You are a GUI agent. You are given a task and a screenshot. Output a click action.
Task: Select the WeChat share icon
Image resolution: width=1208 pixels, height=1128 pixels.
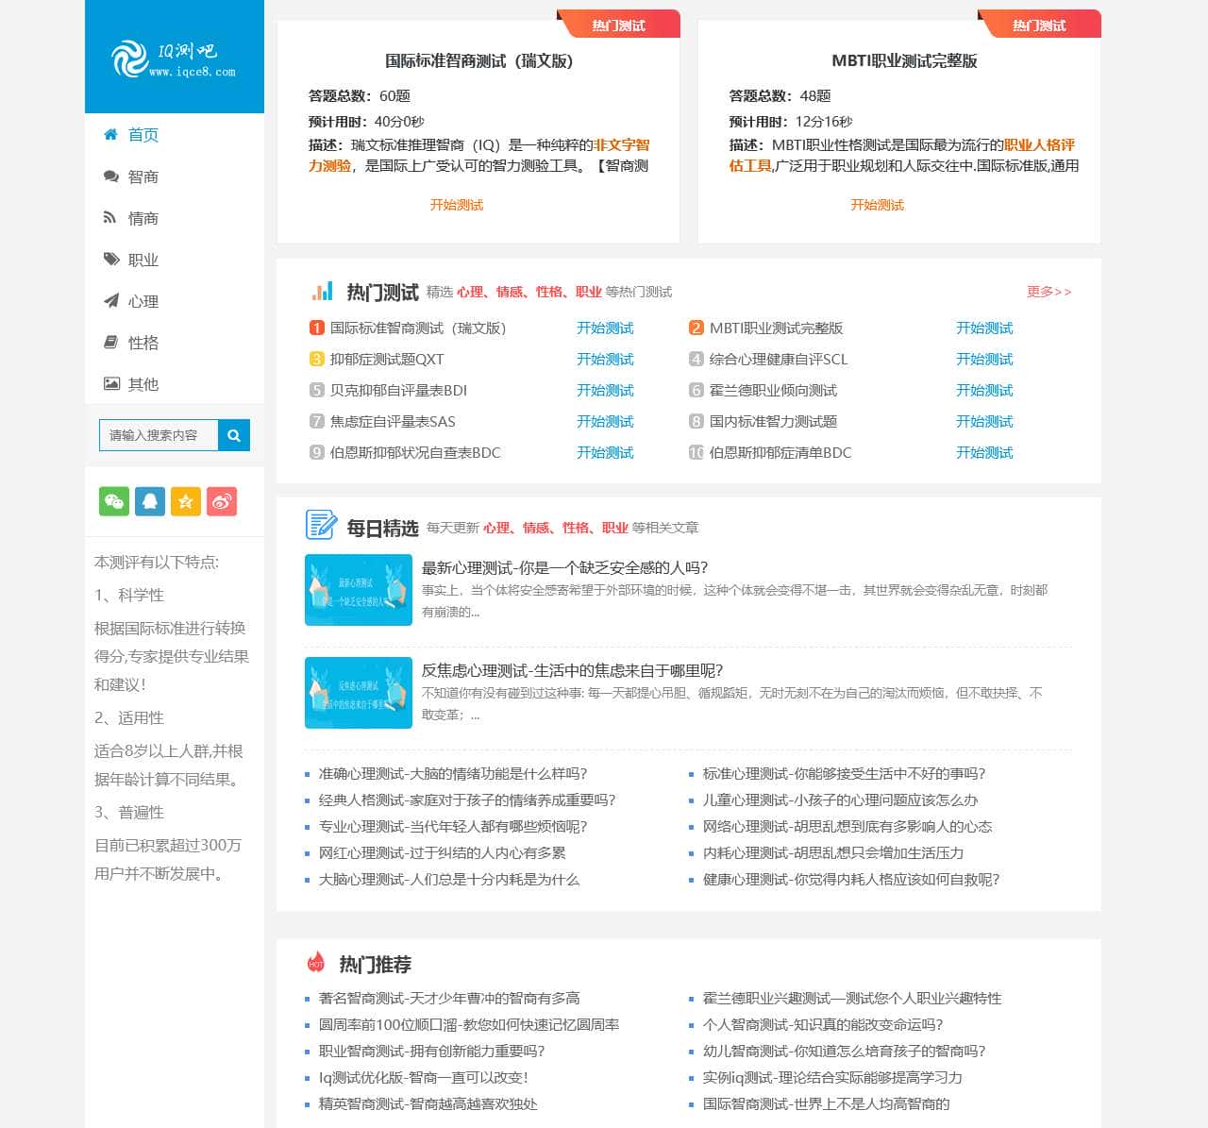(114, 501)
